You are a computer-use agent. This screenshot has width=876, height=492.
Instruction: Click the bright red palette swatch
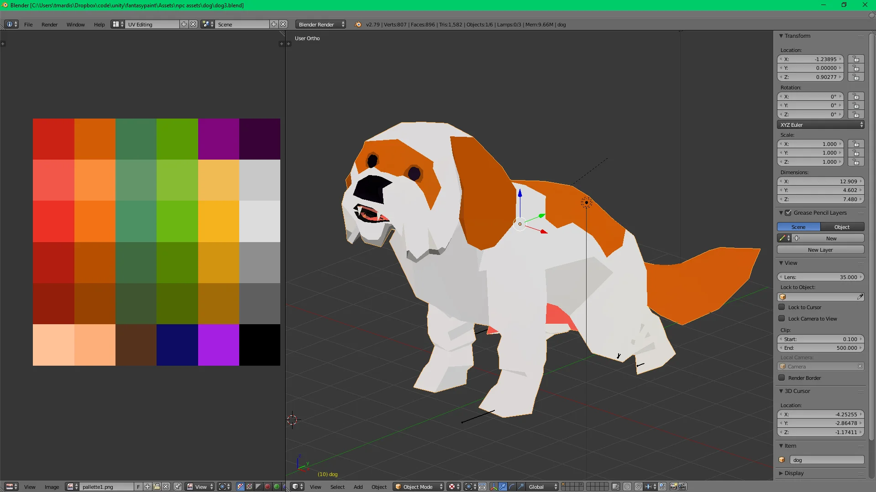(x=53, y=221)
